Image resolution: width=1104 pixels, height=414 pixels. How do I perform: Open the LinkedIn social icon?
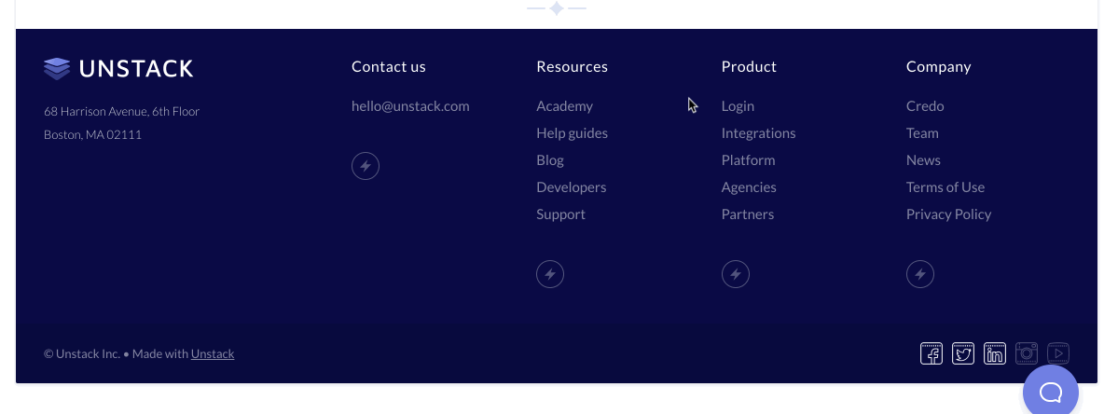click(x=994, y=353)
